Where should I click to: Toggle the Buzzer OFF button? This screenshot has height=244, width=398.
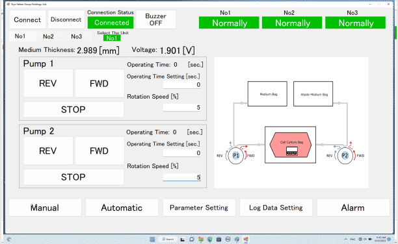tap(156, 19)
